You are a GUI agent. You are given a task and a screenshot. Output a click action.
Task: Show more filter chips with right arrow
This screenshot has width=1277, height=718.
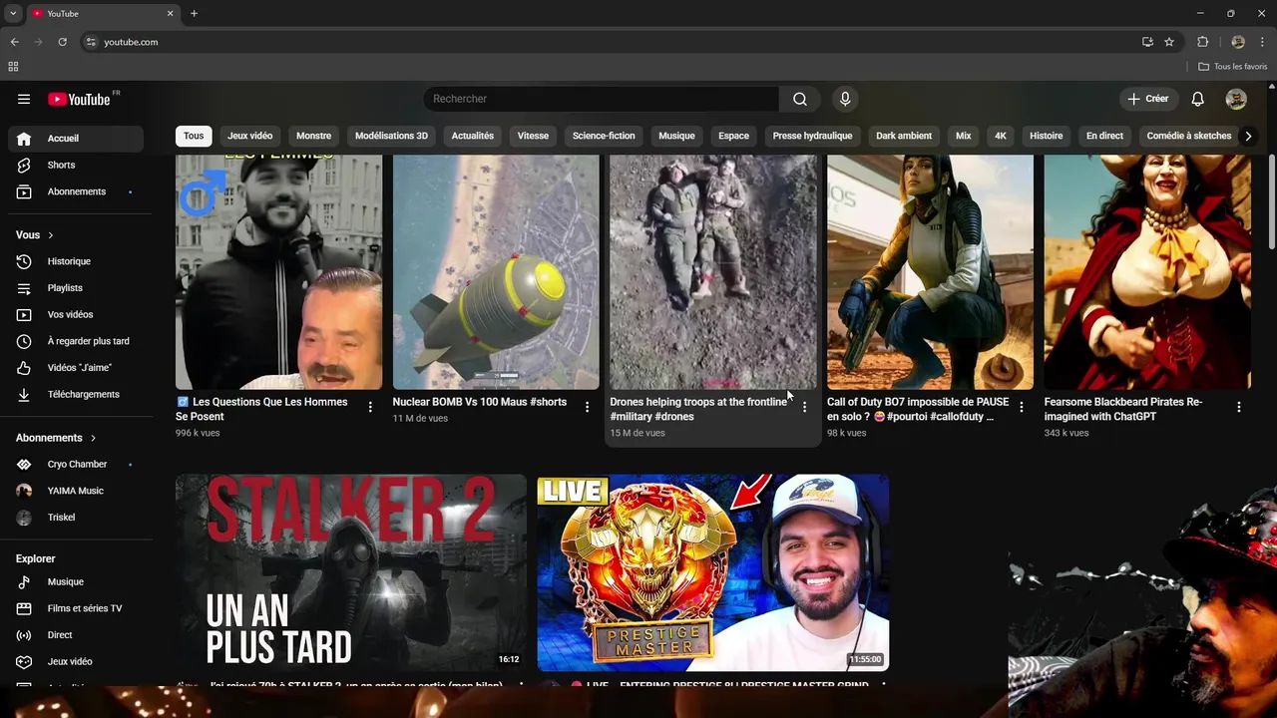click(x=1248, y=136)
